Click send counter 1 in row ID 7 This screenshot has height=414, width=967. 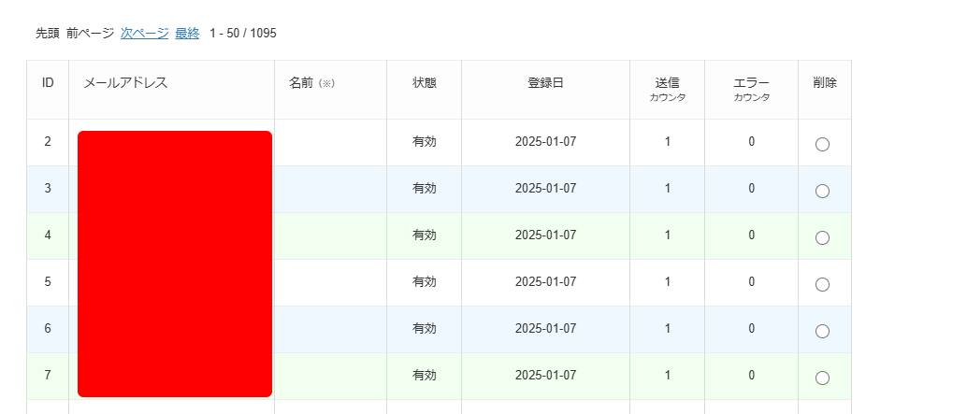[x=668, y=375]
